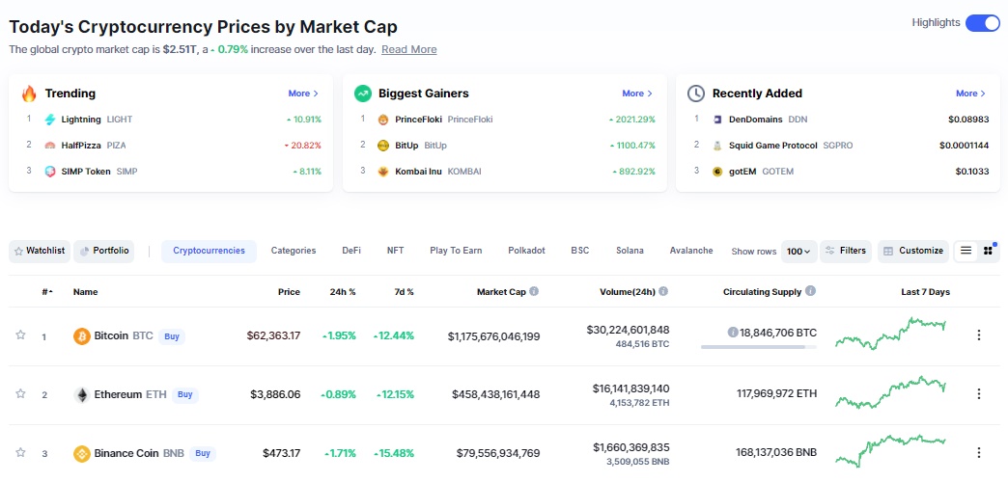Open Ethereum 7-day sparkline chart
This screenshot has width=1008, height=482.
[890, 392]
